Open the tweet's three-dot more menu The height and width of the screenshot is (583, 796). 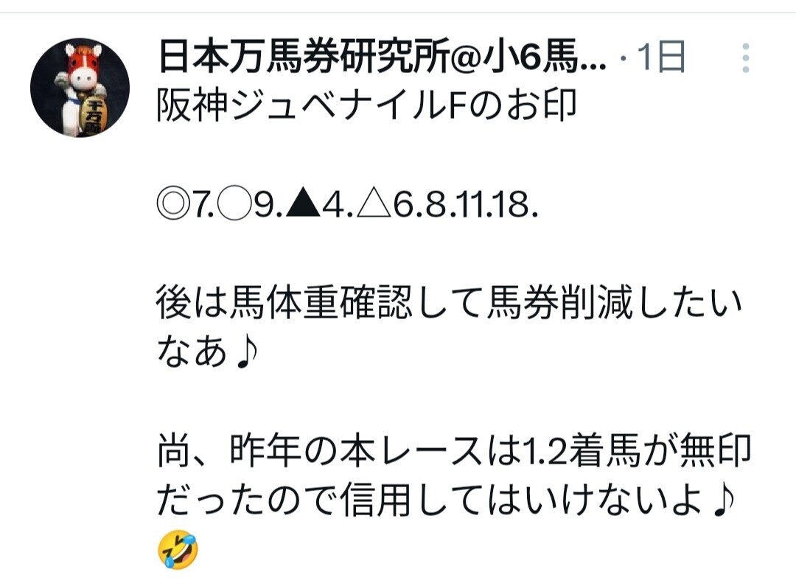click(x=745, y=57)
